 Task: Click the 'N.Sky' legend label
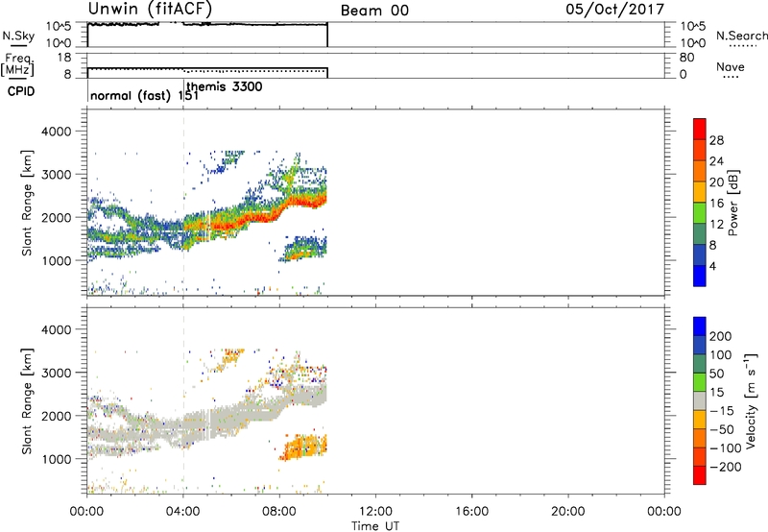[x=18, y=36]
